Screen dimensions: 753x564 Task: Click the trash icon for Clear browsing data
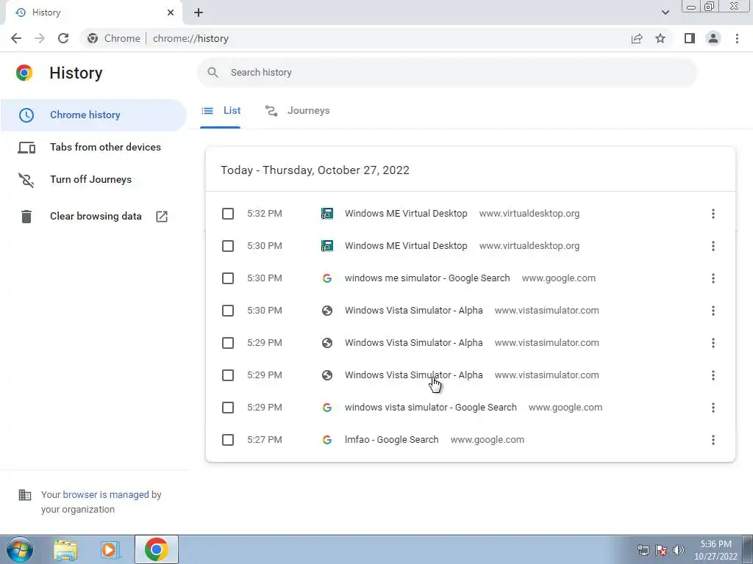tap(26, 217)
